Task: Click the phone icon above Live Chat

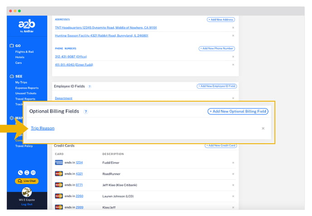Action: 20,173
